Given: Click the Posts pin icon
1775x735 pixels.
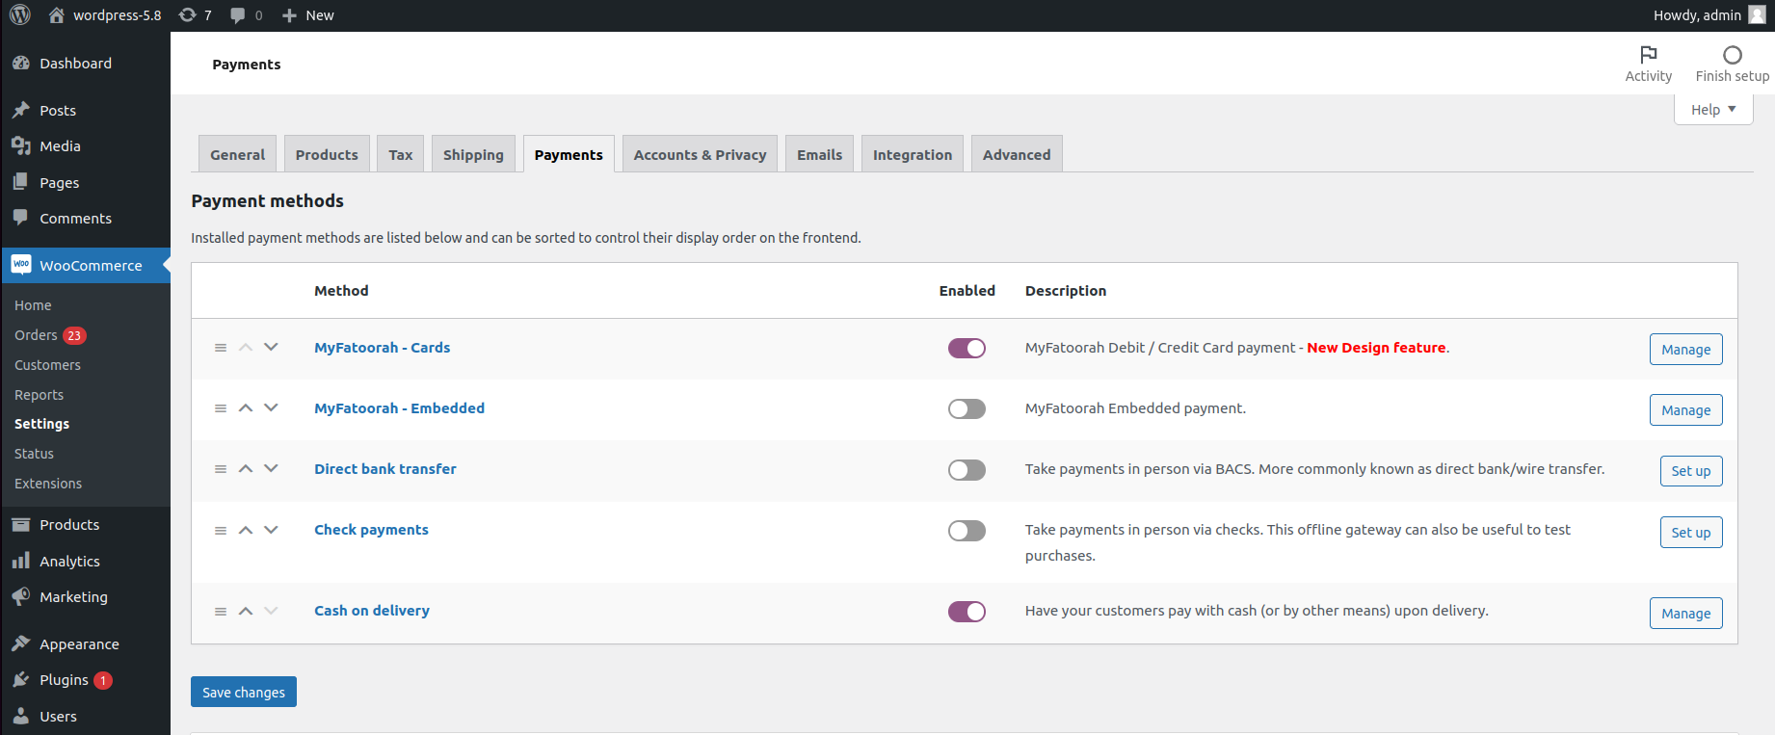Looking at the screenshot, I should (x=21, y=111).
